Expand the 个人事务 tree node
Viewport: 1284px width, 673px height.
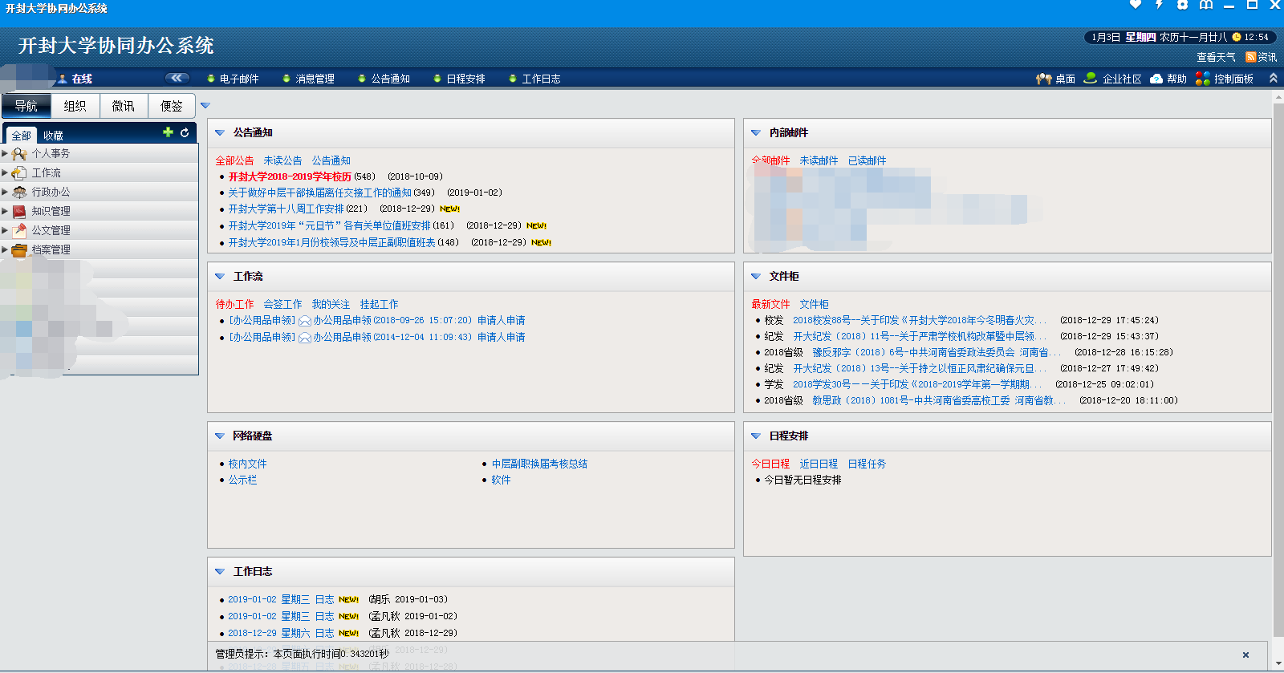tap(5, 153)
